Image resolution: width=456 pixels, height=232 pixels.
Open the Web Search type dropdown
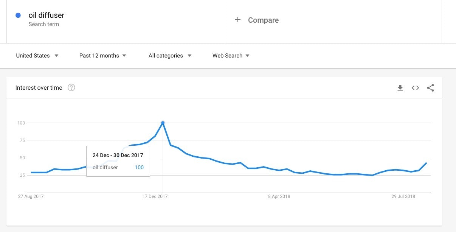(231, 56)
